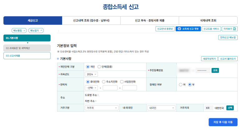Select step 02.과세표준 및 세액계산

click(x=27, y=48)
